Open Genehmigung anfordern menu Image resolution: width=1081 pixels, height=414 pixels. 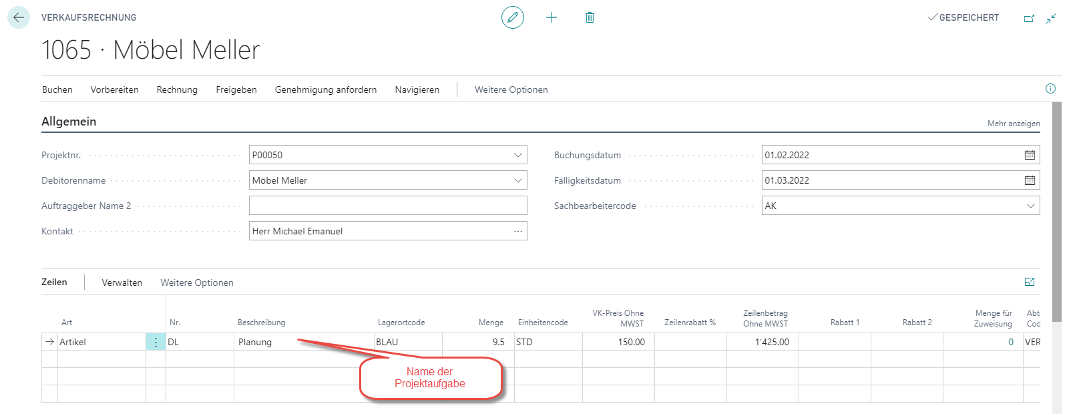click(x=326, y=89)
